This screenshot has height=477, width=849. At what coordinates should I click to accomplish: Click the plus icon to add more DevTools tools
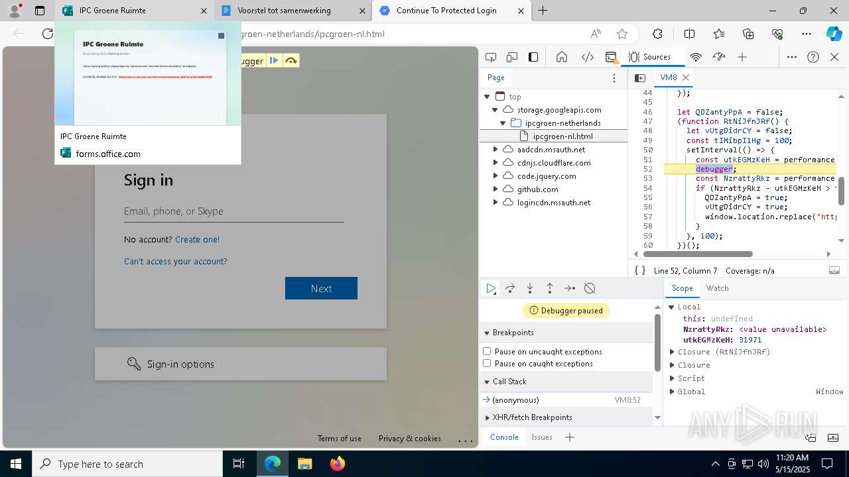742,57
